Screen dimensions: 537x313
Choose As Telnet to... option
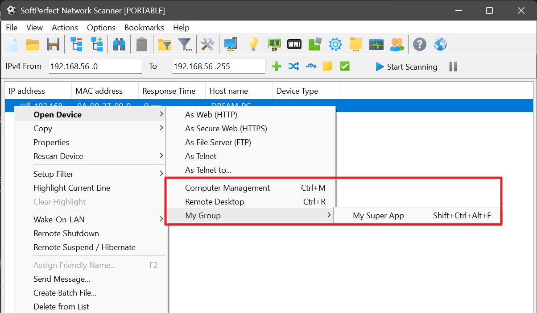coord(250,170)
